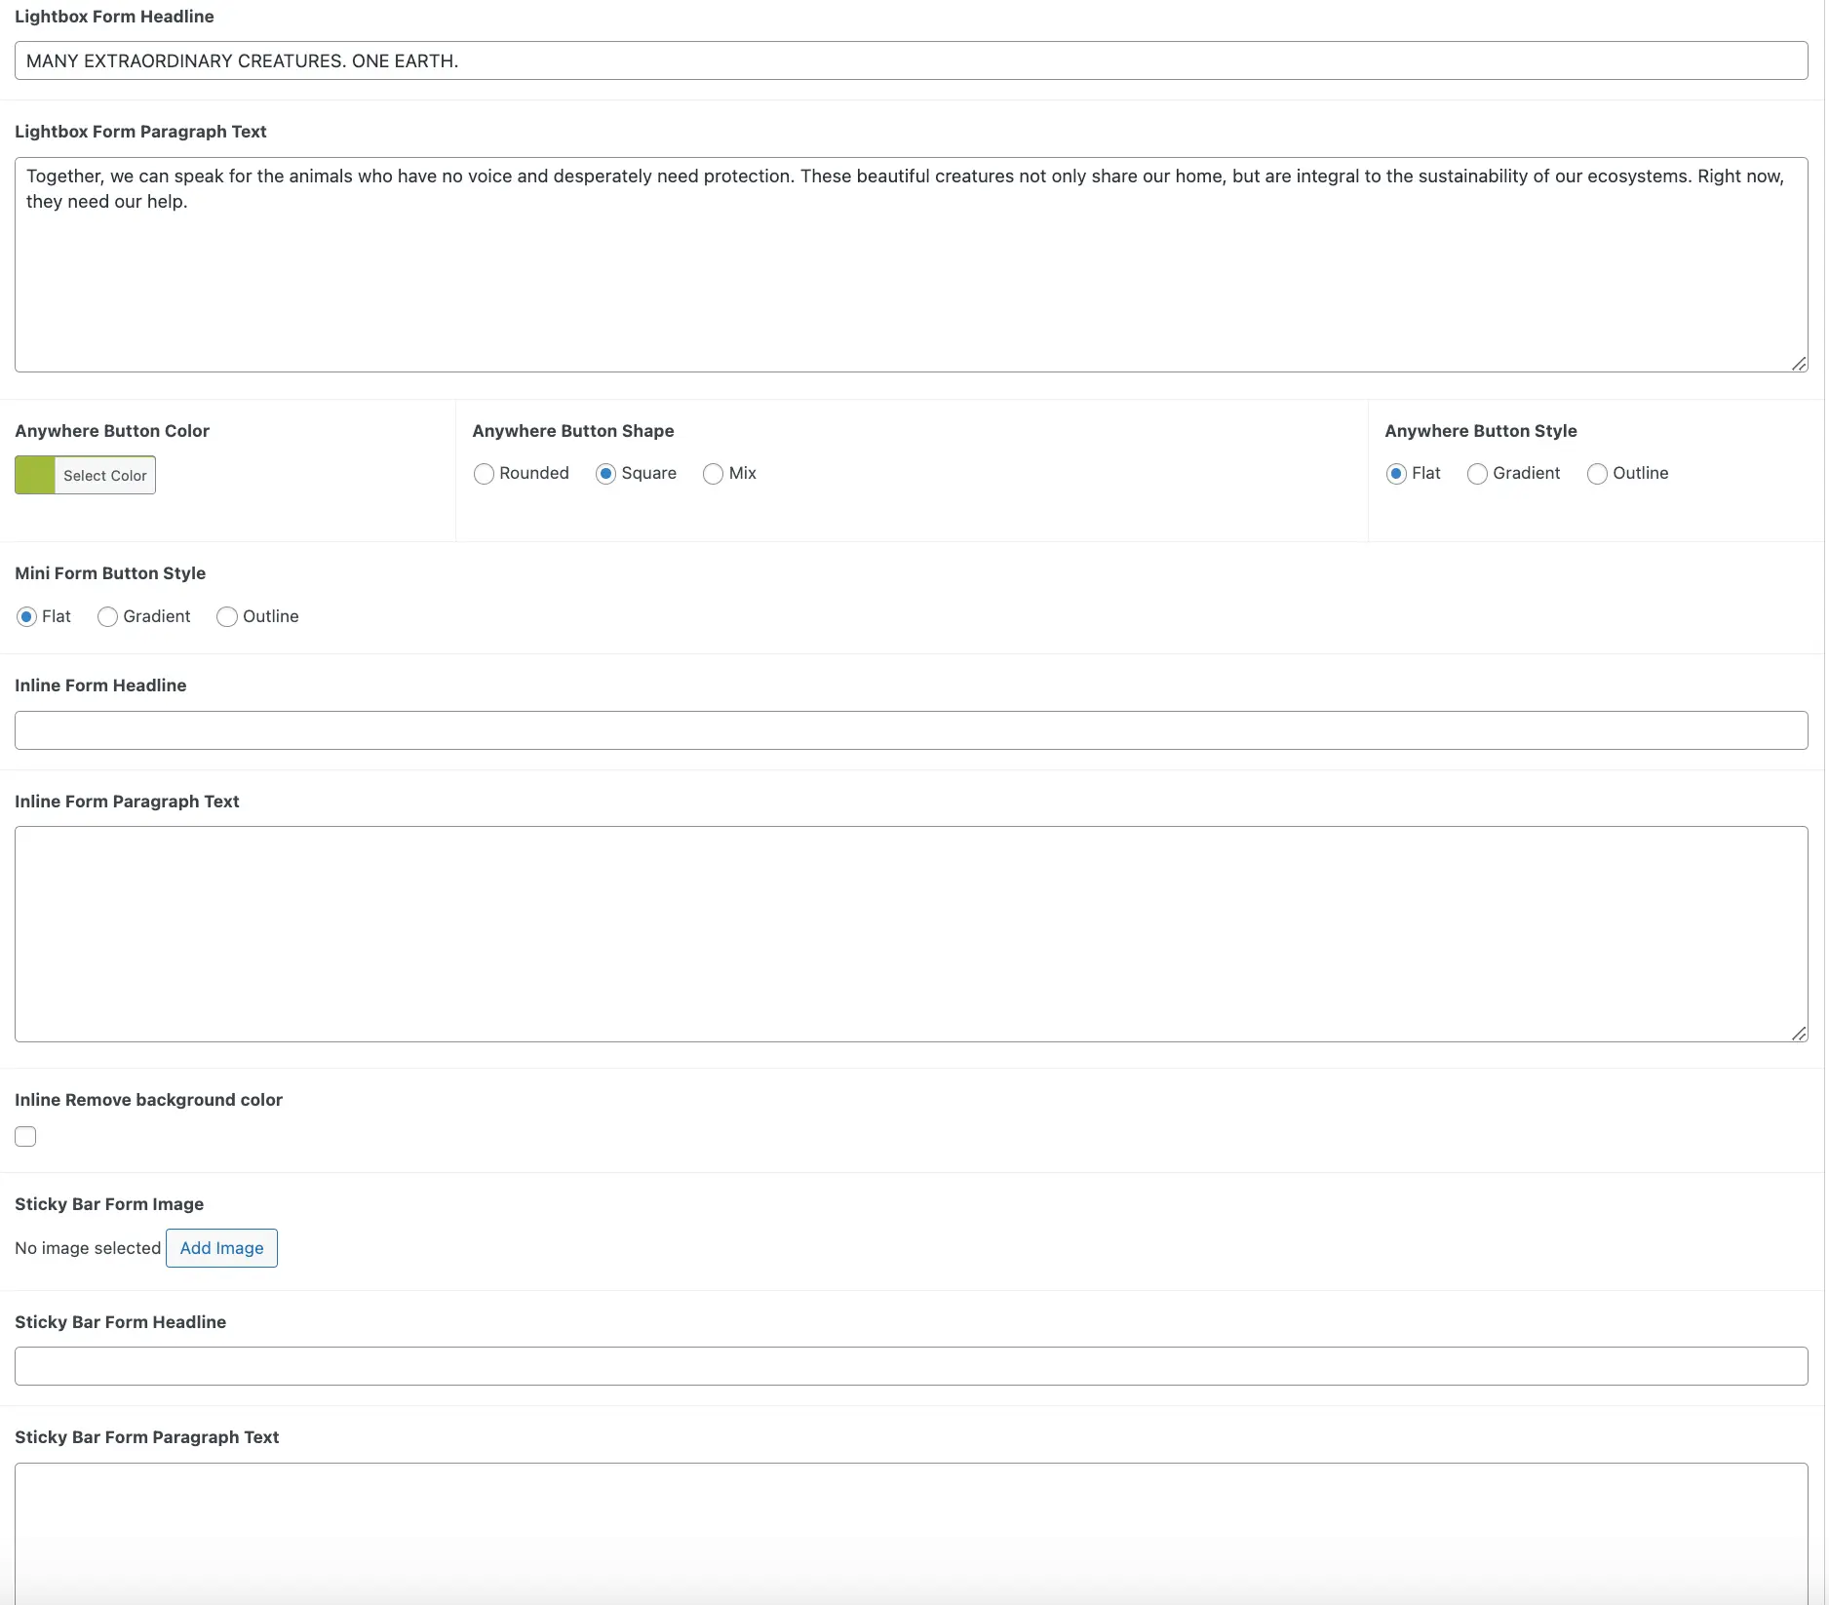The width and height of the screenshot is (1829, 1605).
Task: Select Flat for Mini Form Button Style
Action: 27,617
